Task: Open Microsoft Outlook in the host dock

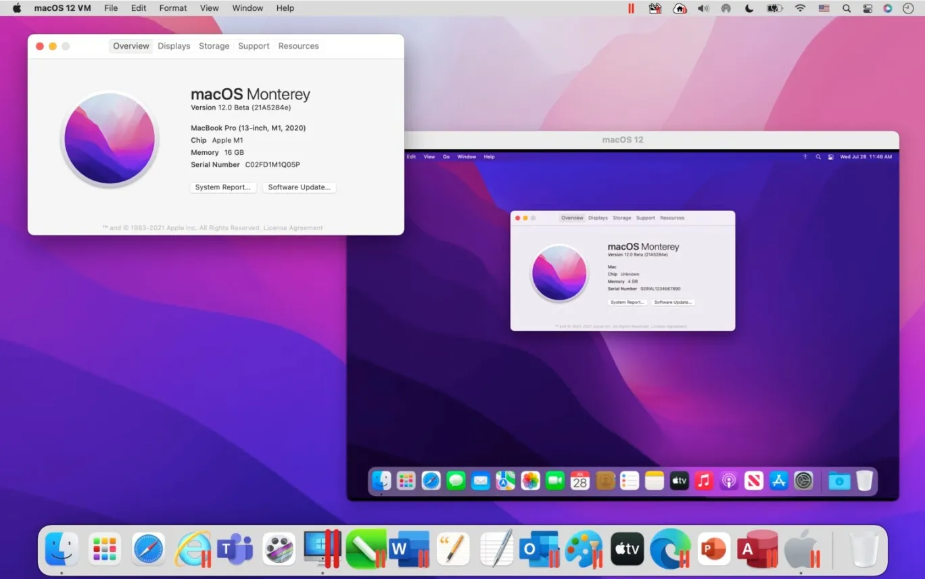Action: (539, 548)
